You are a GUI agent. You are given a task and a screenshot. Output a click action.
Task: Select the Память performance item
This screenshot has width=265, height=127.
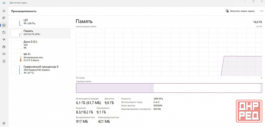coord(40,33)
